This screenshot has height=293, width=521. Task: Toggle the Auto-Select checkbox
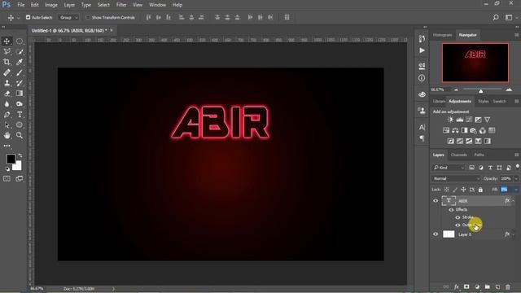(28, 17)
